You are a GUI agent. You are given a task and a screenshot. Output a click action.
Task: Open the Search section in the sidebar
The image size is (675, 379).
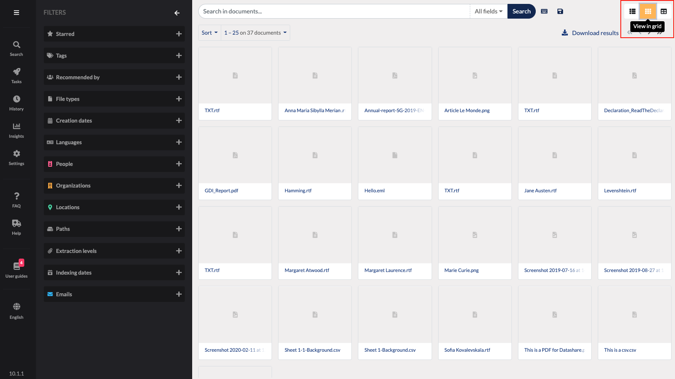pos(16,48)
